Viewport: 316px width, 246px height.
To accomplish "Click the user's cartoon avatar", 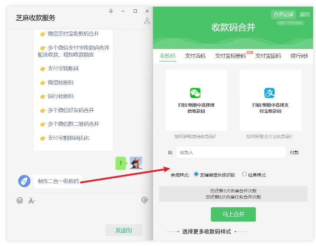I will coord(136,163).
